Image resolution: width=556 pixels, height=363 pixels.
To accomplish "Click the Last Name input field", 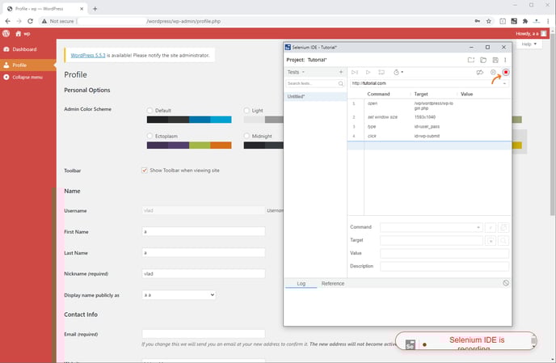I will (204, 253).
